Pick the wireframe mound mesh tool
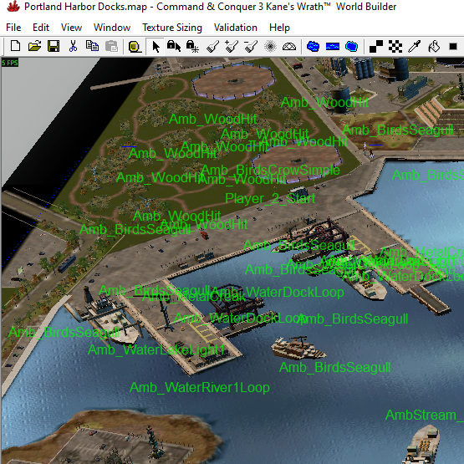Viewport: 464px width, 464px height. click(x=289, y=47)
